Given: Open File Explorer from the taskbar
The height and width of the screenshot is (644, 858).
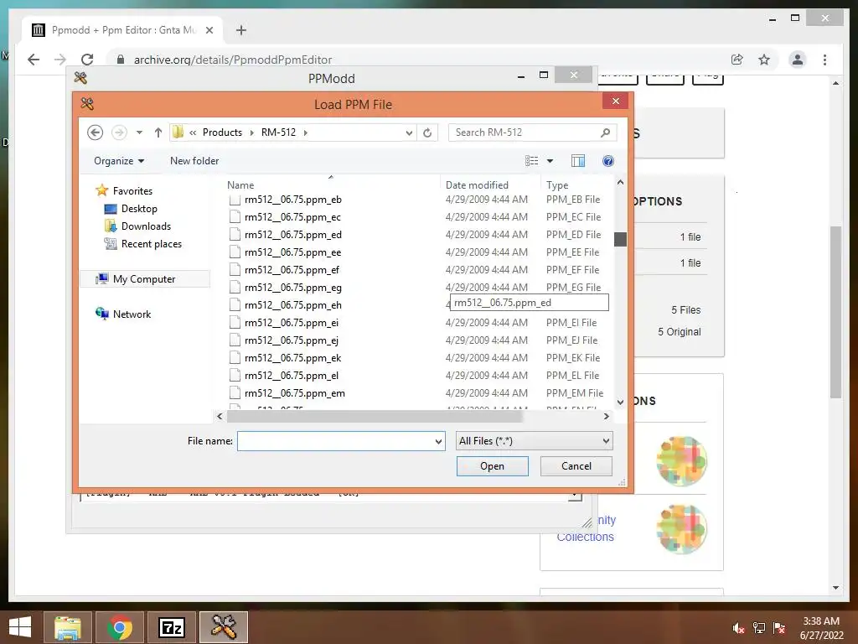Looking at the screenshot, I should coord(67,627).
